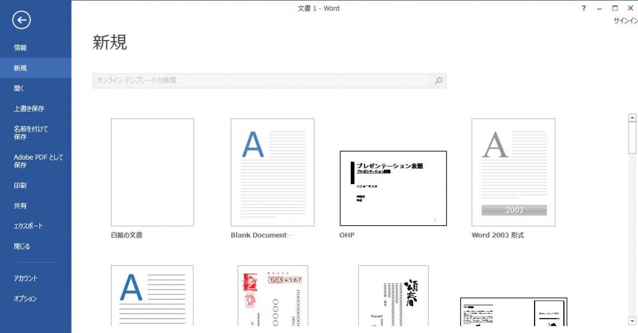Image resolution: width=638 pixels, height=333 pixels.
Task: Select the OHP presentation template thumbnail
Action: (393, 188)
